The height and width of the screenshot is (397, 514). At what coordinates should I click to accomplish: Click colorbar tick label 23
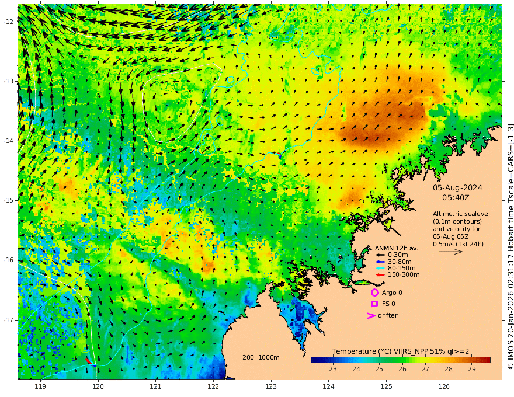pos(333,369)
